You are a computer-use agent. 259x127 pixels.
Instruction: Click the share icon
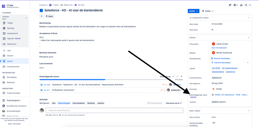(246, 5)
